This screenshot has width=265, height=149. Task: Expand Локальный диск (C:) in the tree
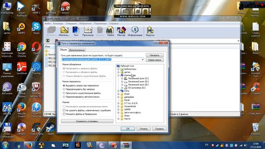[122, 78]
